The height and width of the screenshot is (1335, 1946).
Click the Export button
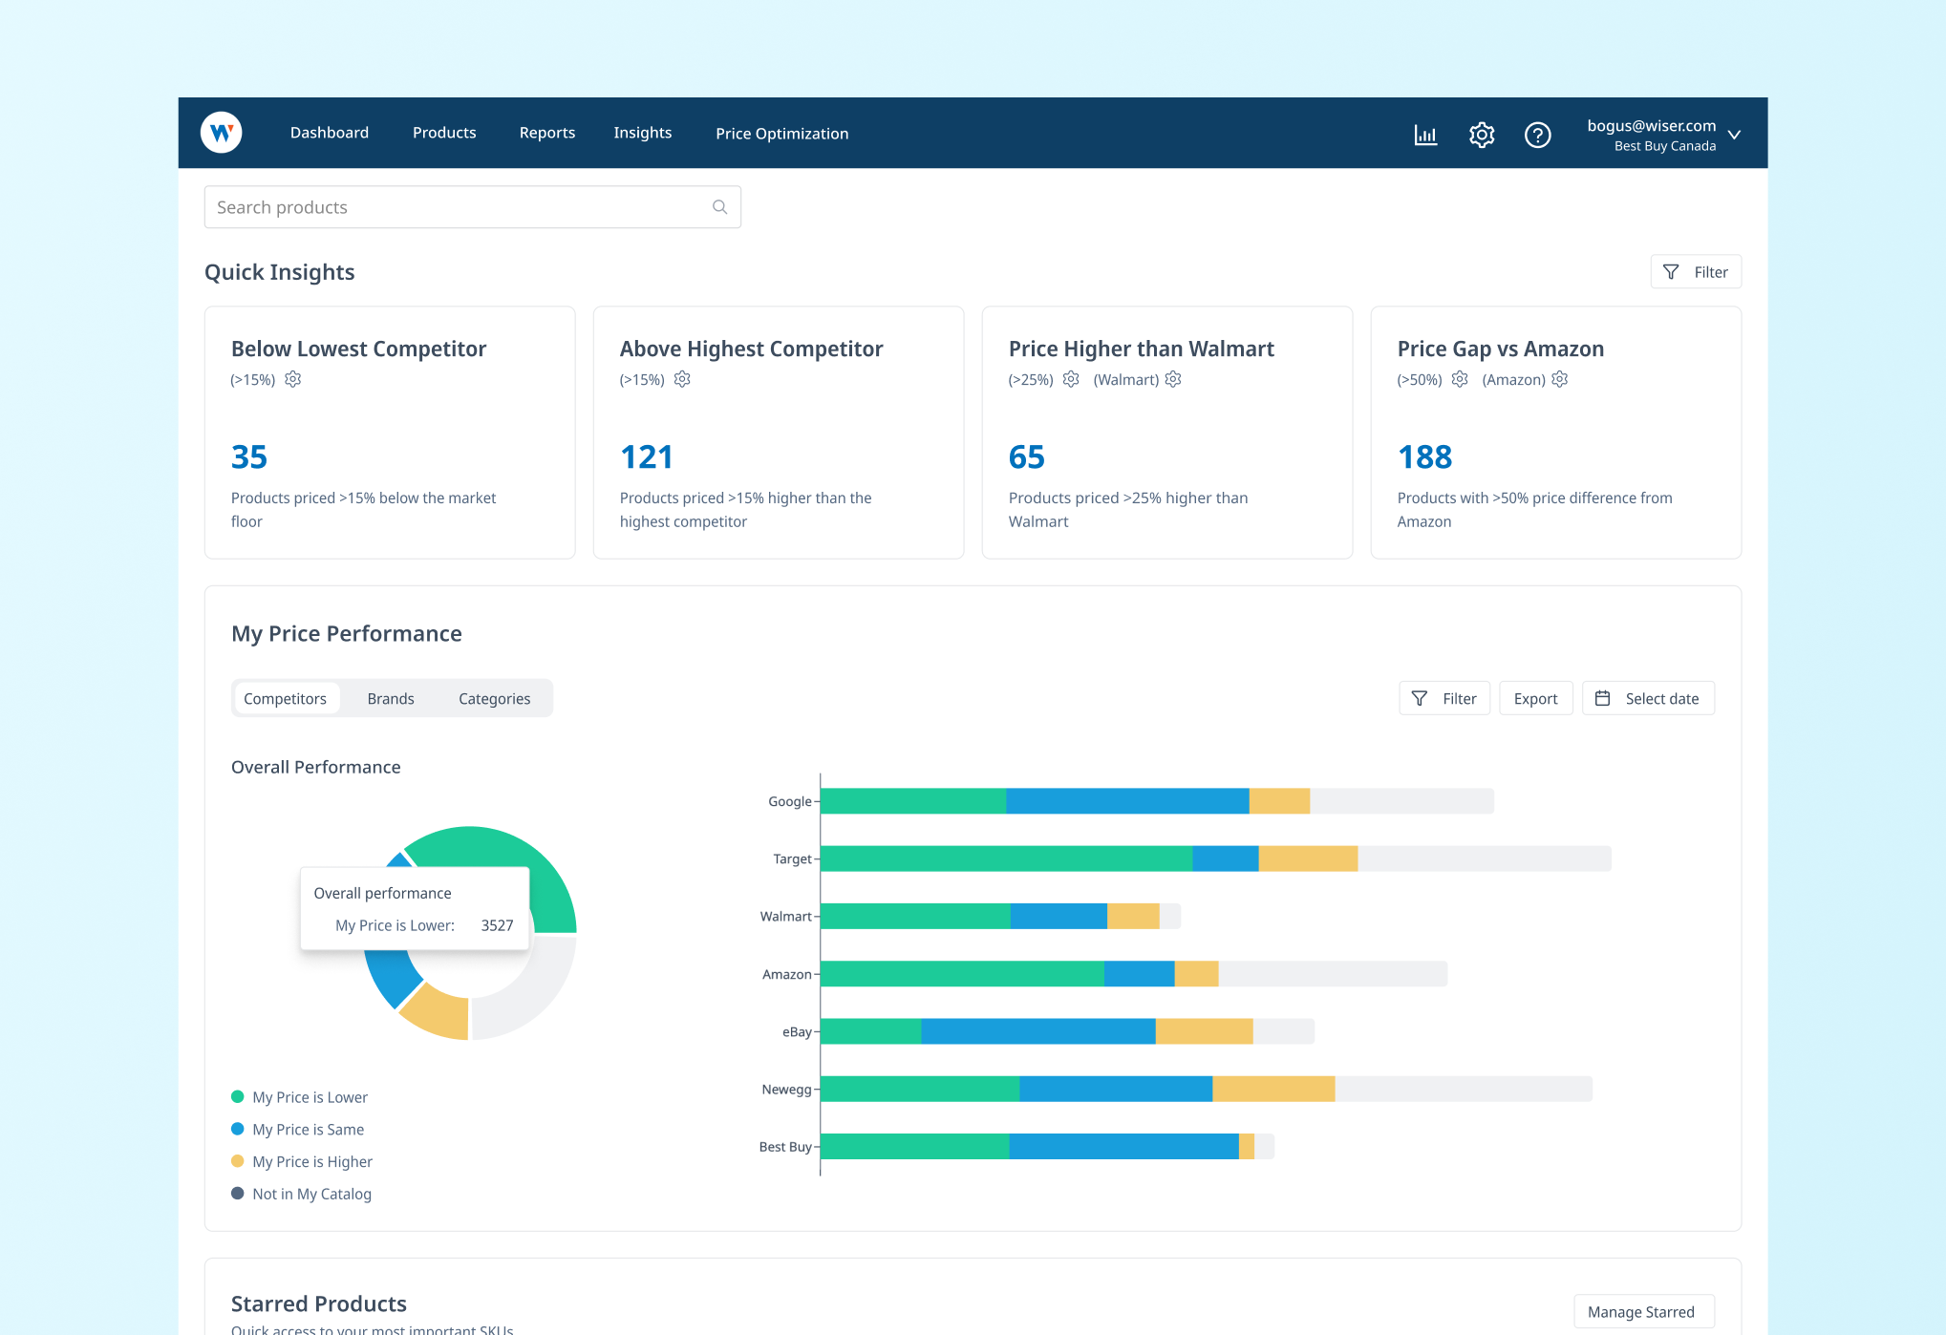1535,698
